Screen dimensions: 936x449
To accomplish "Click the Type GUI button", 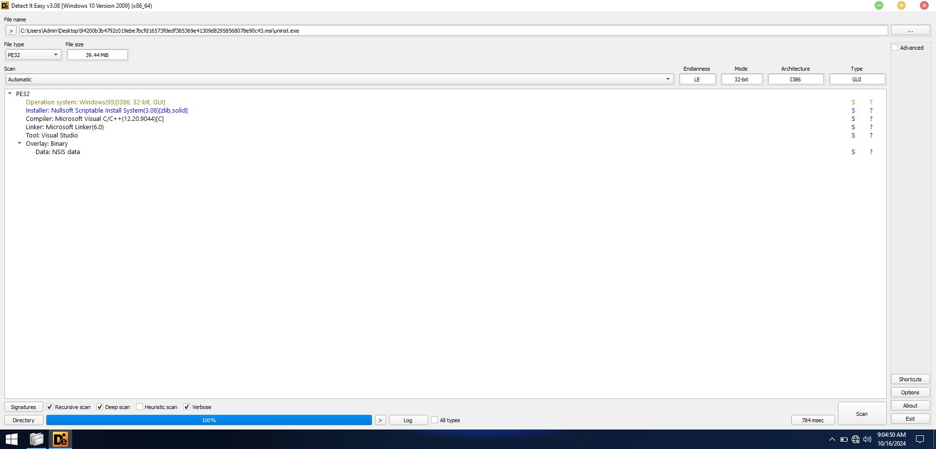I will [857, 79].
